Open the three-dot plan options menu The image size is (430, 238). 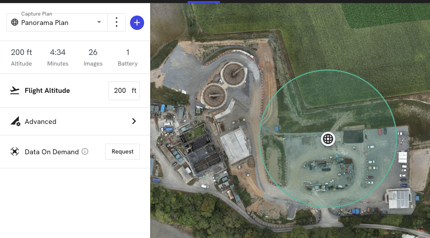point(116,22)
